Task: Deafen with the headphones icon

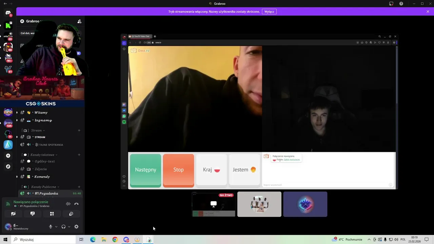Action: tap(63, 227)
